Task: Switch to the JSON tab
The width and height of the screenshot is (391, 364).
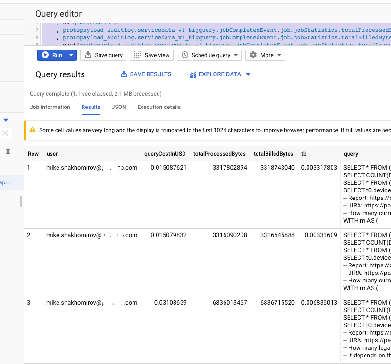Action: pos(119,107)
